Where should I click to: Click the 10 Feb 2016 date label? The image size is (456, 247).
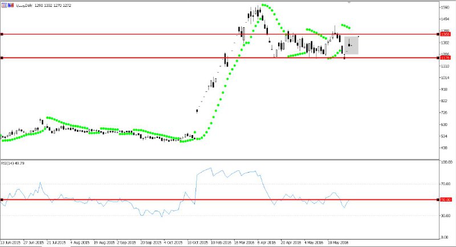221,242
